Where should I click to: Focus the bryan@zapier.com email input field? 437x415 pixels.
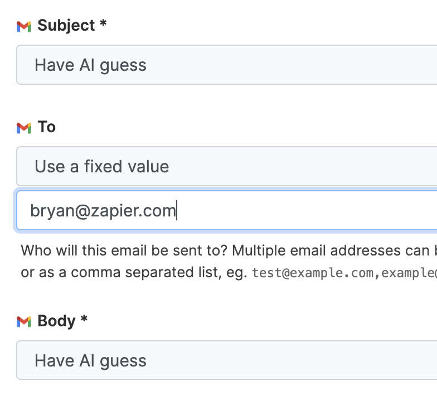point(226,211)
